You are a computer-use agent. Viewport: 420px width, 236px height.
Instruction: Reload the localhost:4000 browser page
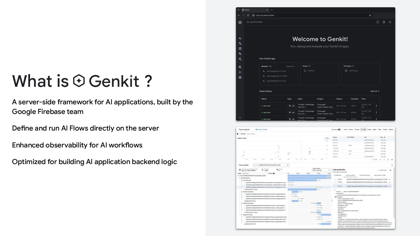[248, 15]
